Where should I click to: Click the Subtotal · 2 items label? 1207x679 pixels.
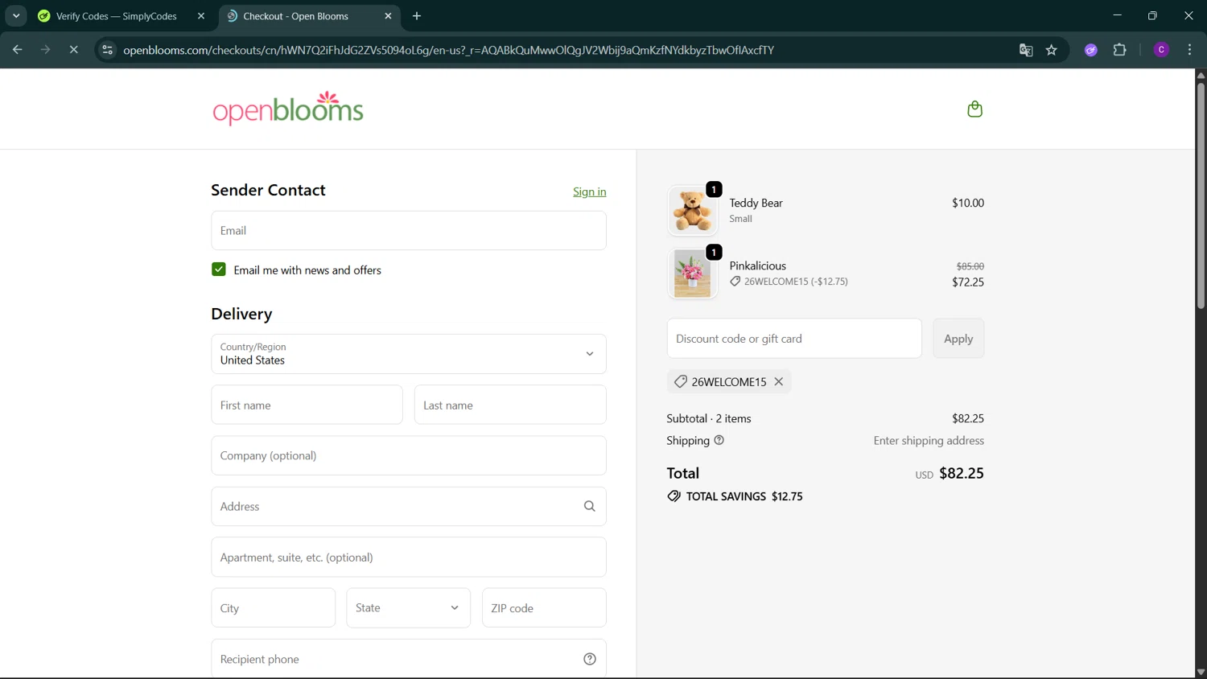708,418
